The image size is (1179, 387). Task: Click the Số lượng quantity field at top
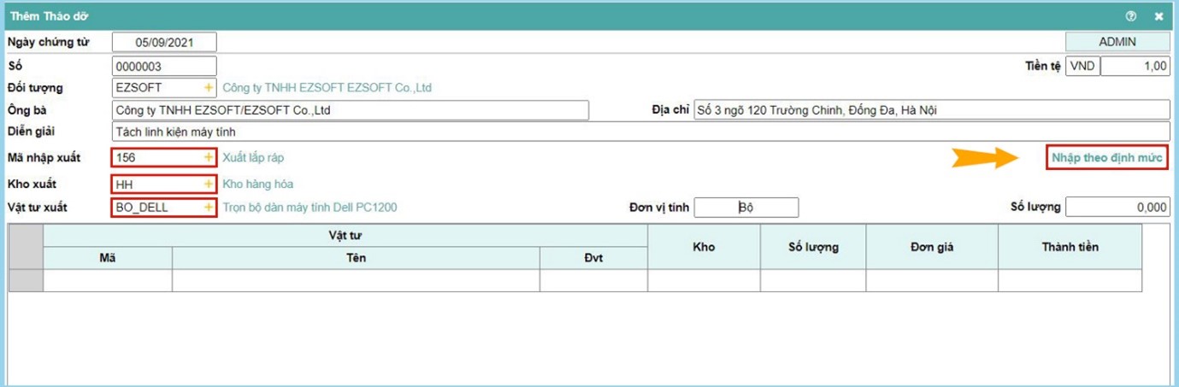pos(1117,208)
